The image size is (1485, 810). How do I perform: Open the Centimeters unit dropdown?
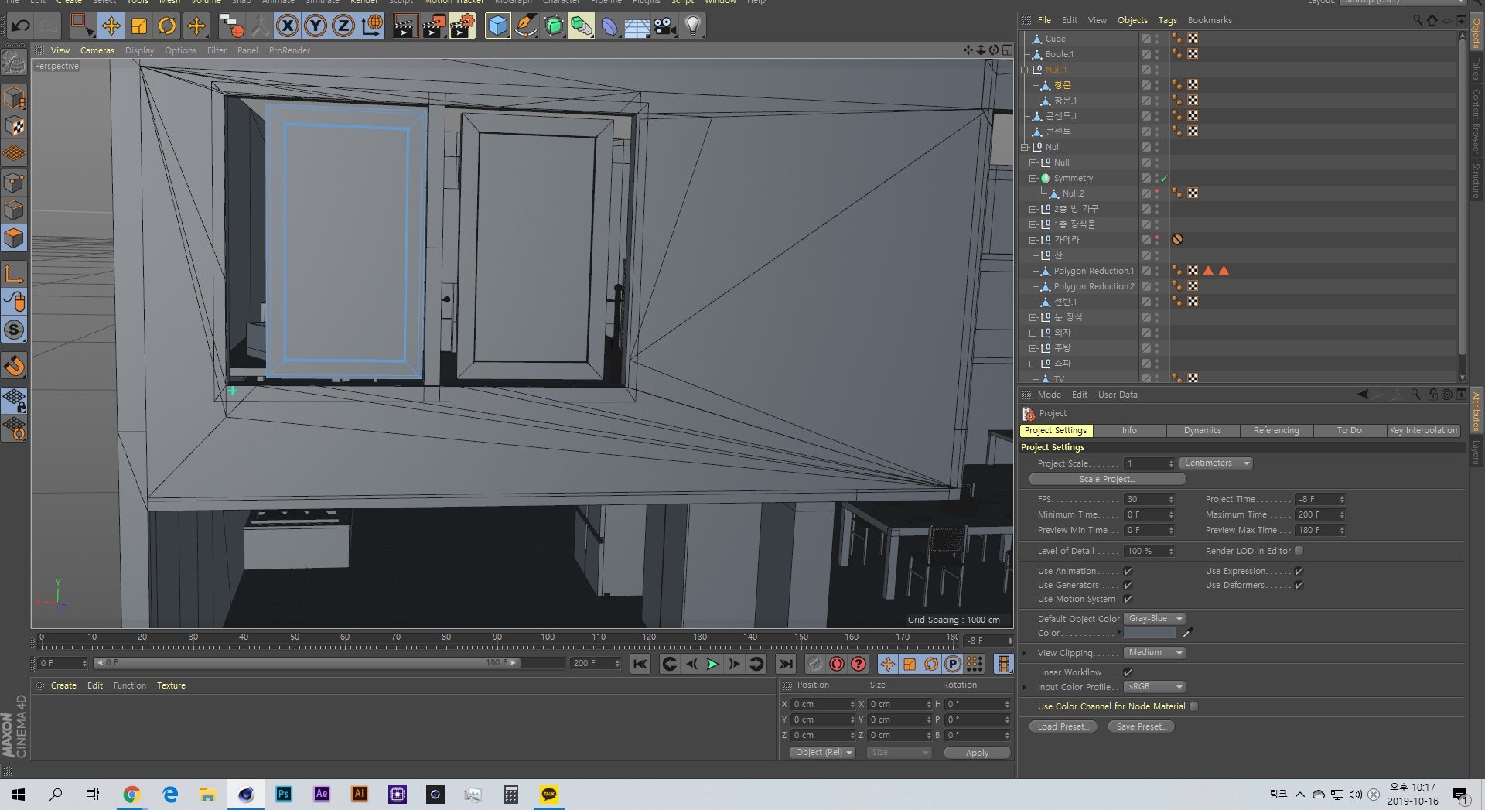click(1216, 463)
